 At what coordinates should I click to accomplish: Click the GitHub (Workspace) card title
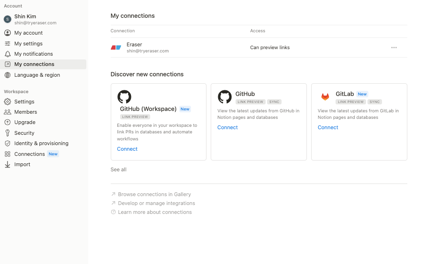coord(148,109)
